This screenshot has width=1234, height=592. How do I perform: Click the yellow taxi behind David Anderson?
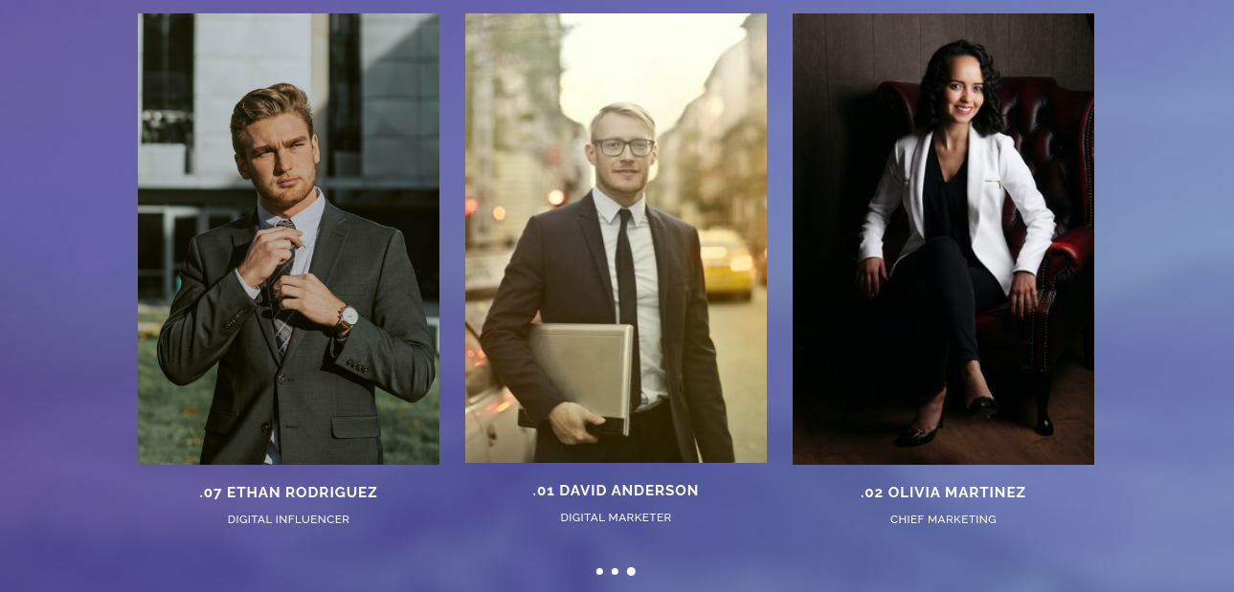tap(726, 263)
